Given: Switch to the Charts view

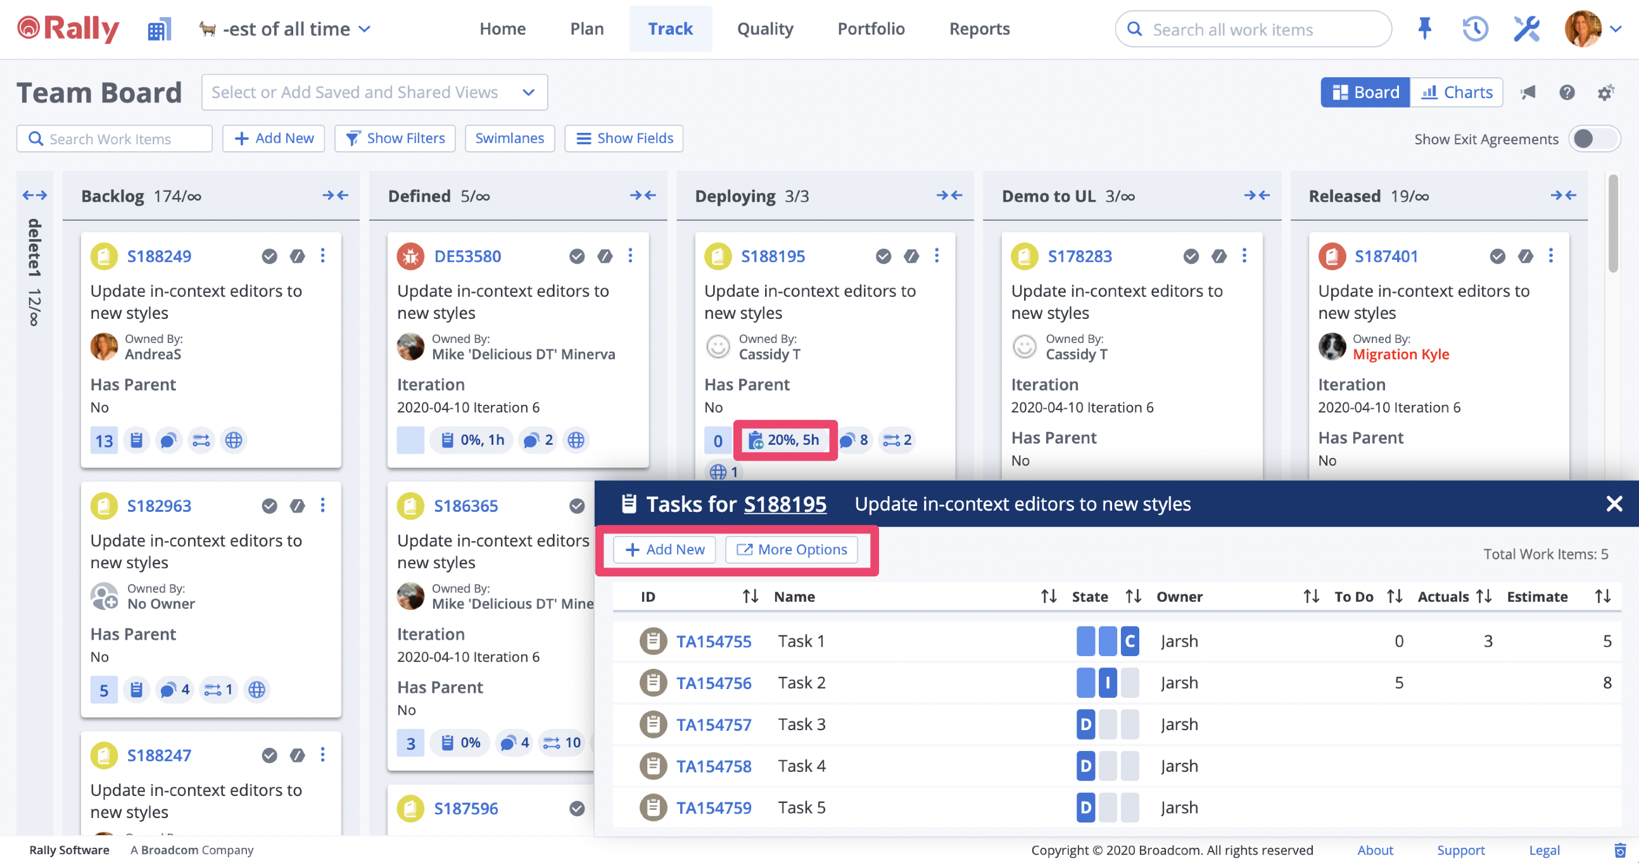Looking at the screenshot, I should pyautogui.click(x=1457, y=92).
